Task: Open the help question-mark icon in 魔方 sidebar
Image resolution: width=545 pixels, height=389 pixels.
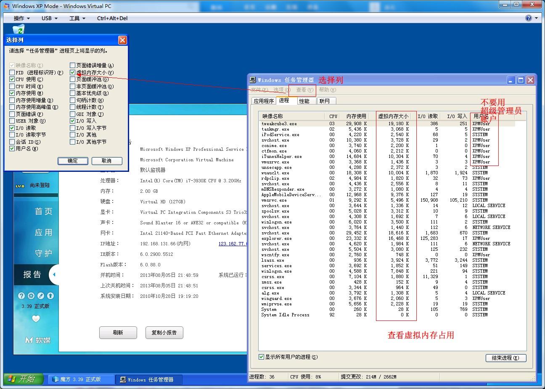Action: coord(22,296)
